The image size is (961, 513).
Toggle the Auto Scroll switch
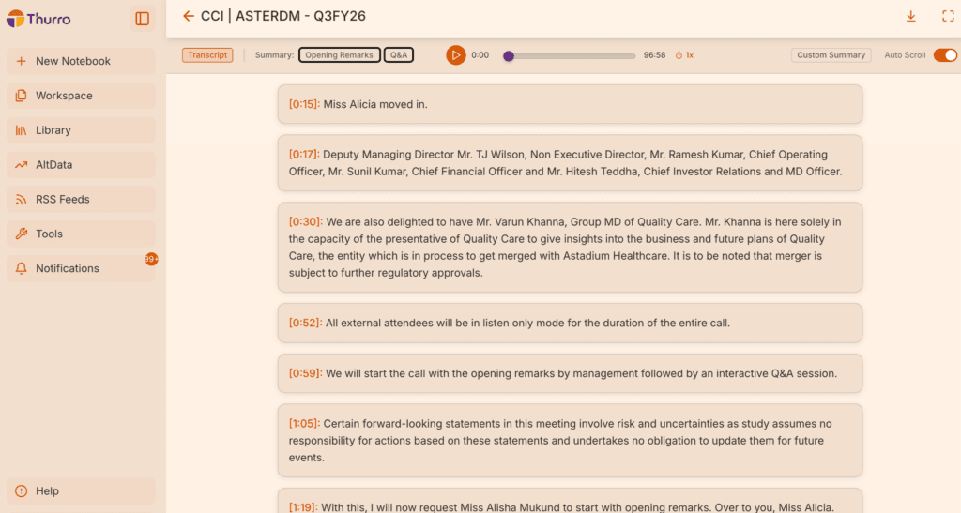[x=944, y=55]
